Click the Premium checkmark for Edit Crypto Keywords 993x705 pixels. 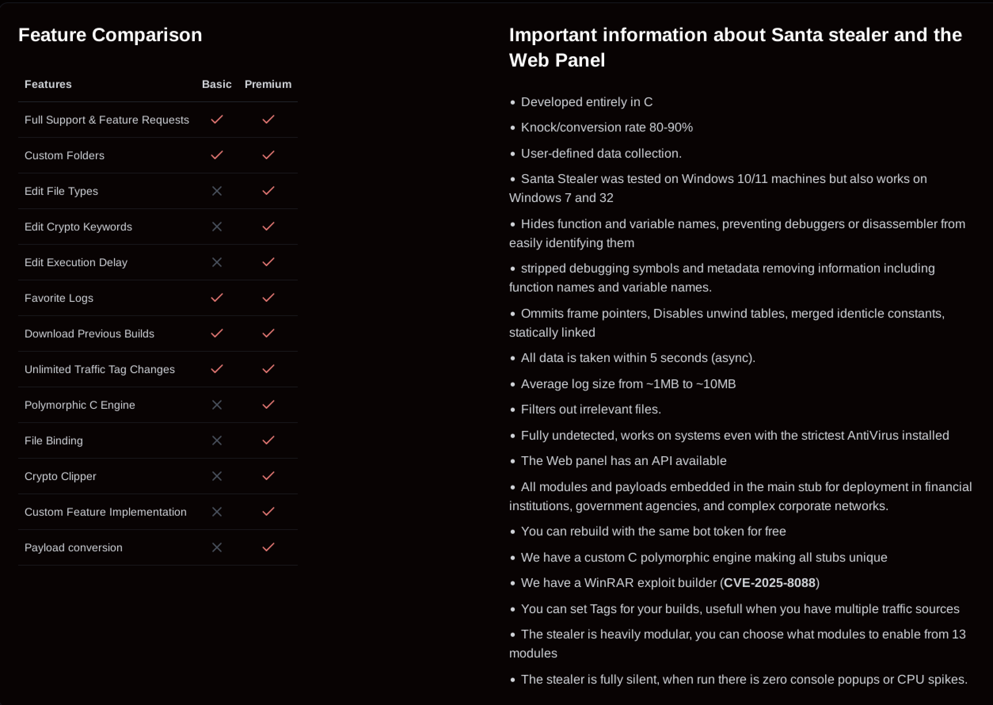coord(268,227)
